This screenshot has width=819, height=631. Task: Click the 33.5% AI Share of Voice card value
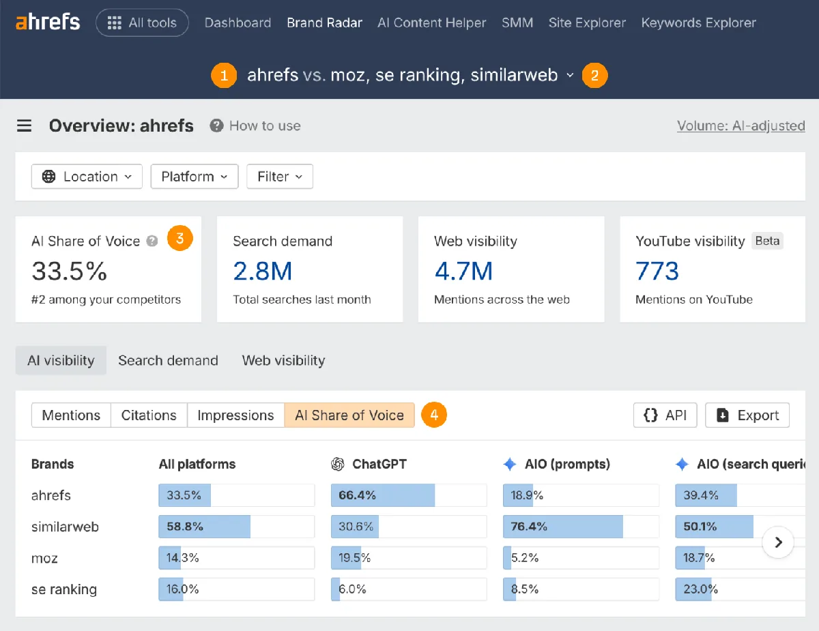70,271
